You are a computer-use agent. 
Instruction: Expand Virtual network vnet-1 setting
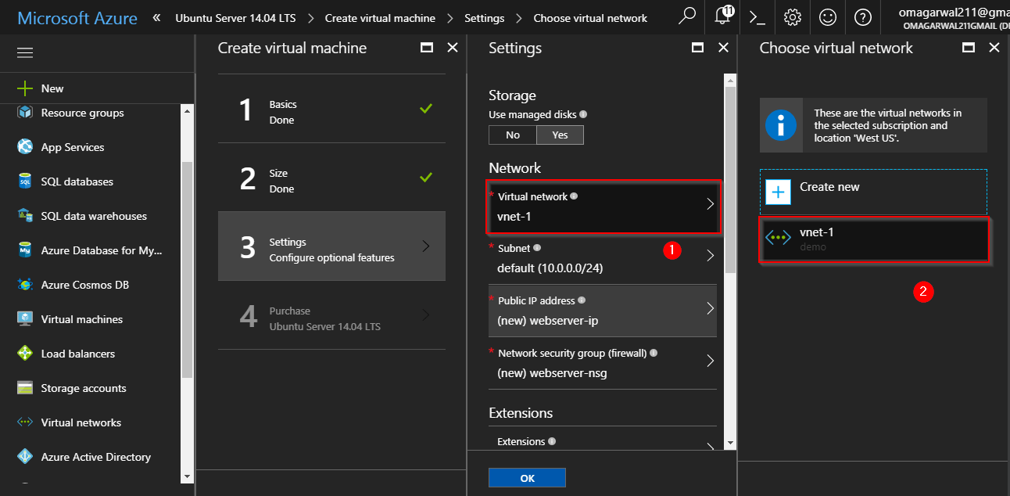pos(603,207)
